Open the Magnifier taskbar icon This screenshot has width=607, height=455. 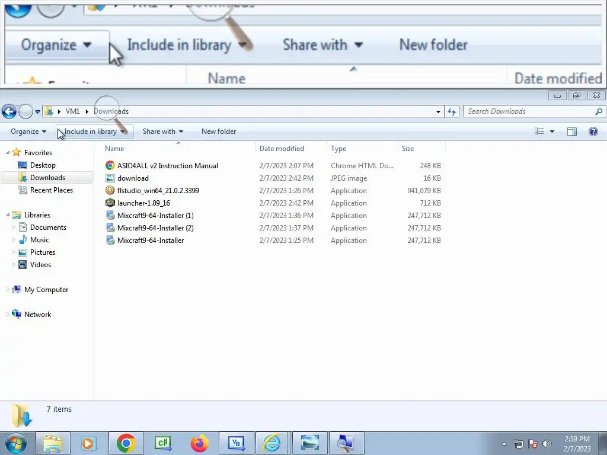point(346,443)
